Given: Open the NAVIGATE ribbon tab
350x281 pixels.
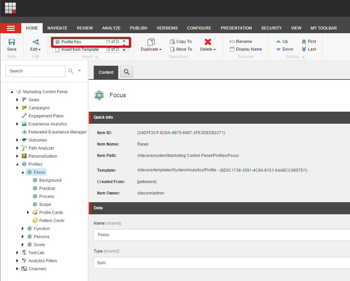Looking at the screenshot, I should [x=57, y=28].
